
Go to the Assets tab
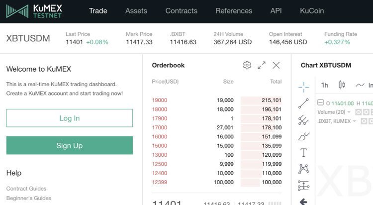coord(136,10)
